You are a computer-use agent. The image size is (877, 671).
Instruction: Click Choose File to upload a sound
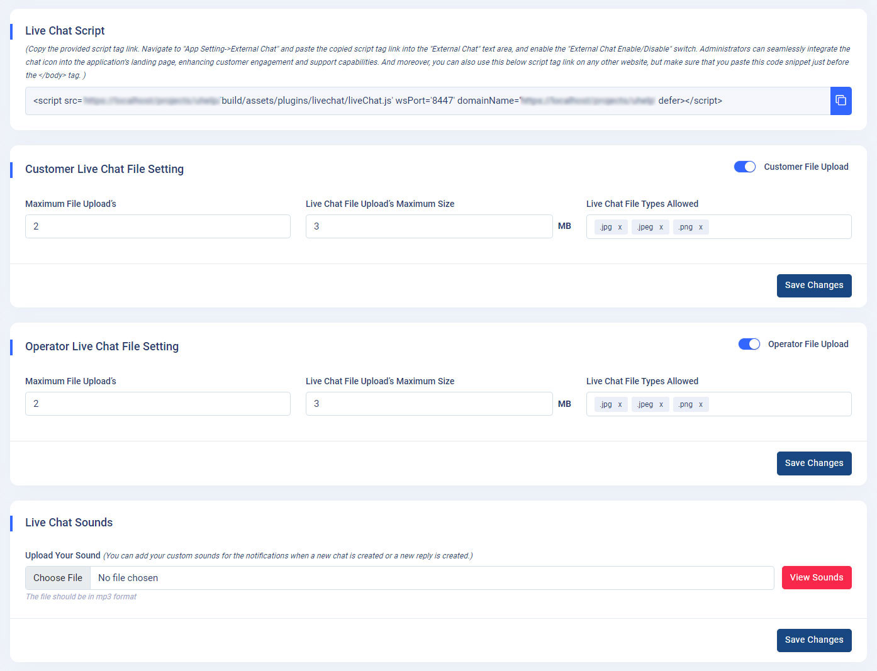click(58, 578)
